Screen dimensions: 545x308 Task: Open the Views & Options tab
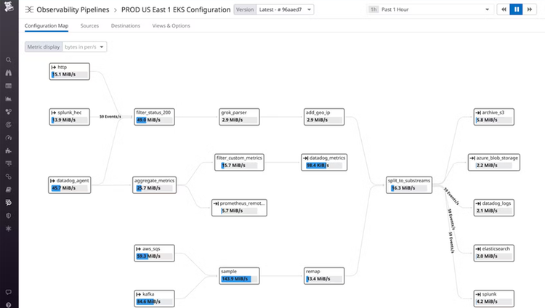point(171,25)
